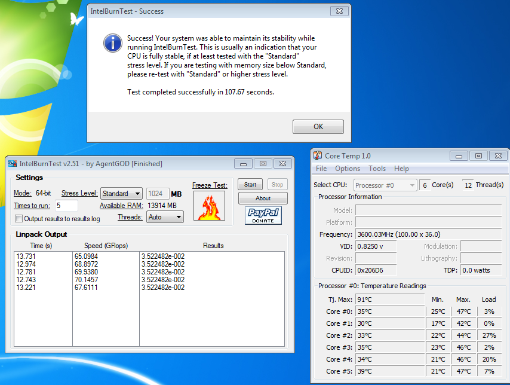Click the Frequency field showing 3600.03MHz
The width and height of the screenshot is (510, 385).
click(428, 234)
